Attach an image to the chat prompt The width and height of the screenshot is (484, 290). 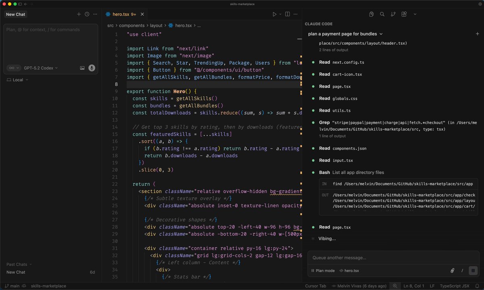pos(82,68)
